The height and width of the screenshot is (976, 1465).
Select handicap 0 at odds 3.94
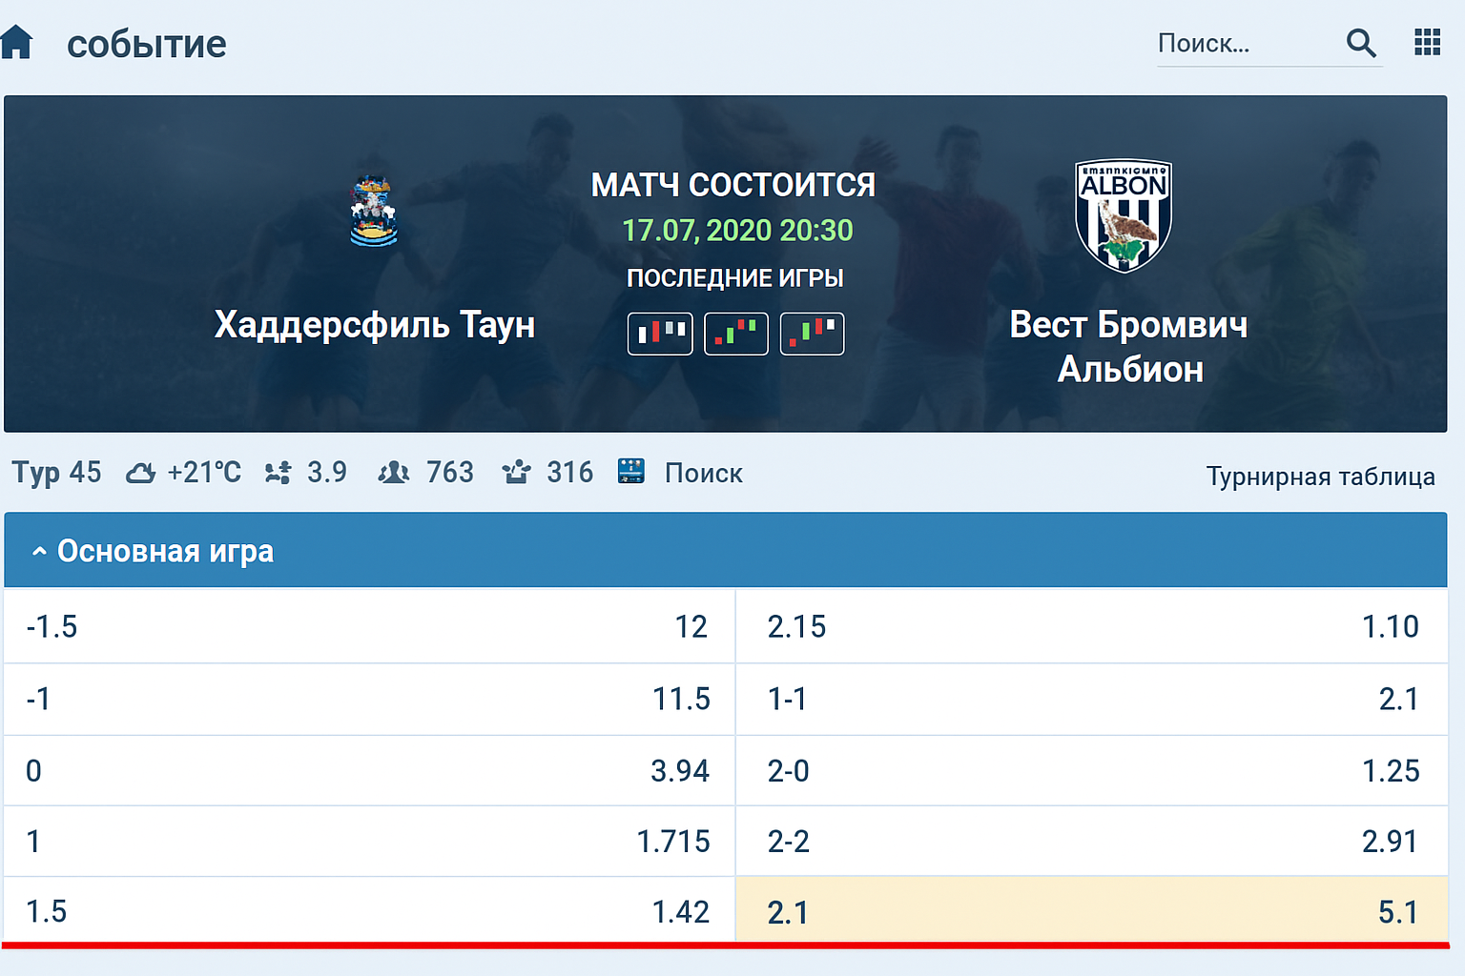pyautogui.click(x=369, y=770)
